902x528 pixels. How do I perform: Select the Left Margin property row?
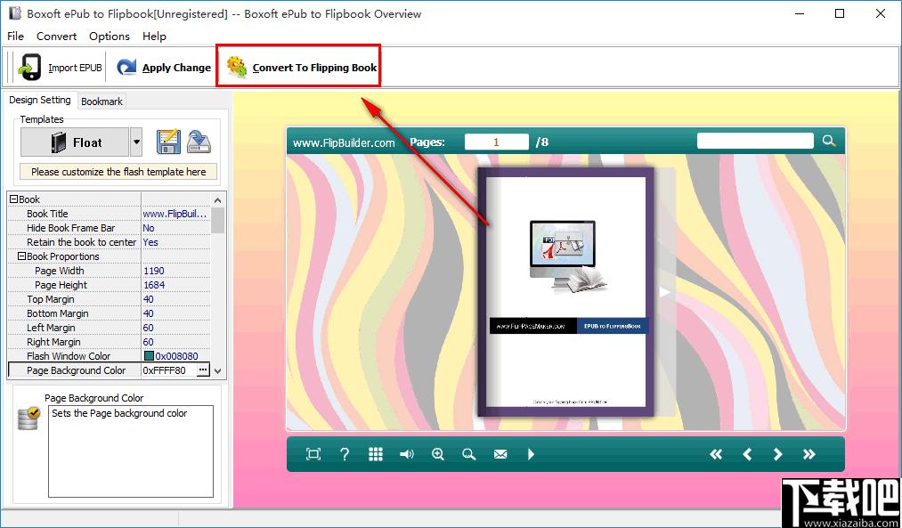click(x=110, y=328)
